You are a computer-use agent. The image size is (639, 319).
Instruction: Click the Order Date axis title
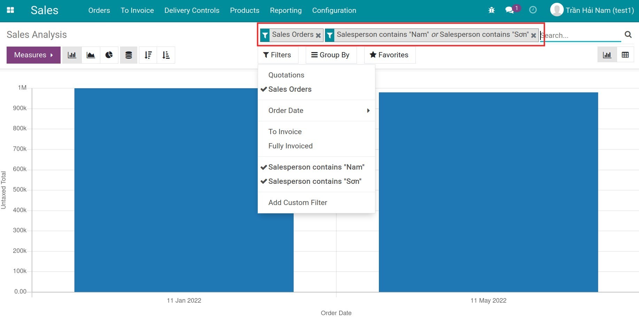click(x=336, y=313)
